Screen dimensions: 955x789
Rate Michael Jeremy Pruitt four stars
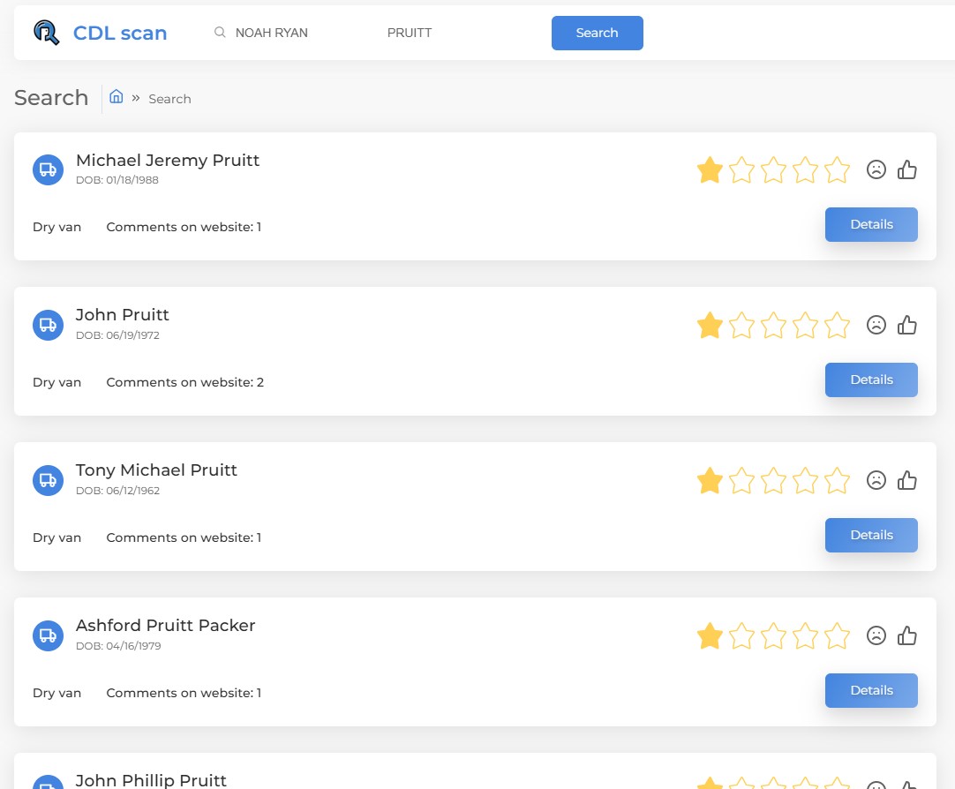pos(805,169)
